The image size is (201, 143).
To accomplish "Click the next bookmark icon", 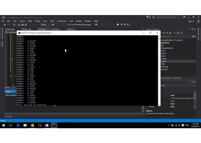I will point(124,25).
